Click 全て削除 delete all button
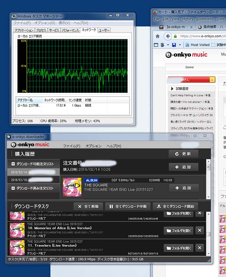The height and width of the screenshot is (277, 226). click(88, 207)
